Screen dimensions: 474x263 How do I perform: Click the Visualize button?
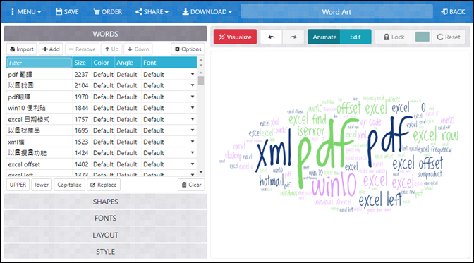pyautogui.click(x=235, y=37)
